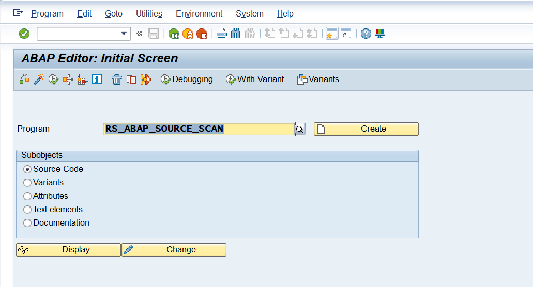Click the green Back icon
533x287 pixels.
click(174, 34)
